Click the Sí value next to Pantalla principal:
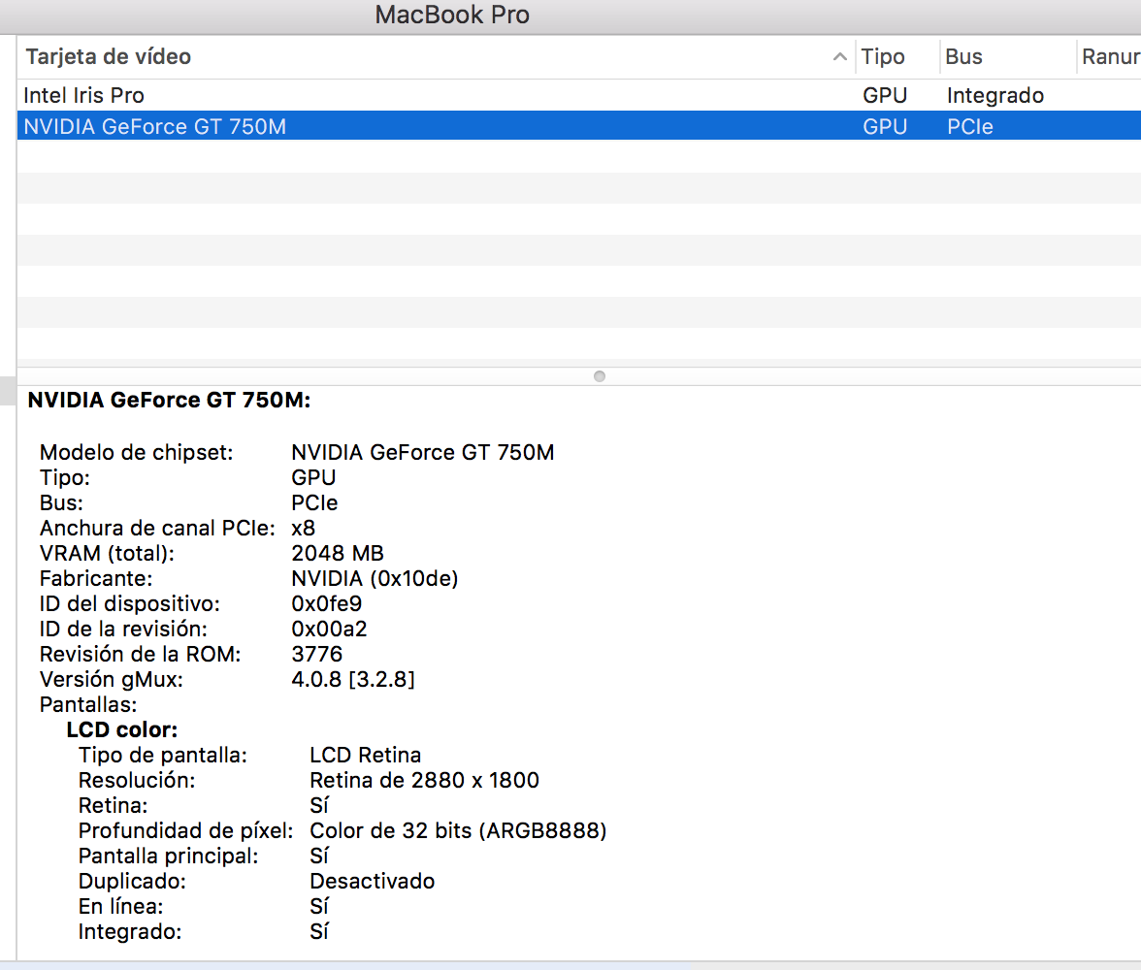 point(319,856)
